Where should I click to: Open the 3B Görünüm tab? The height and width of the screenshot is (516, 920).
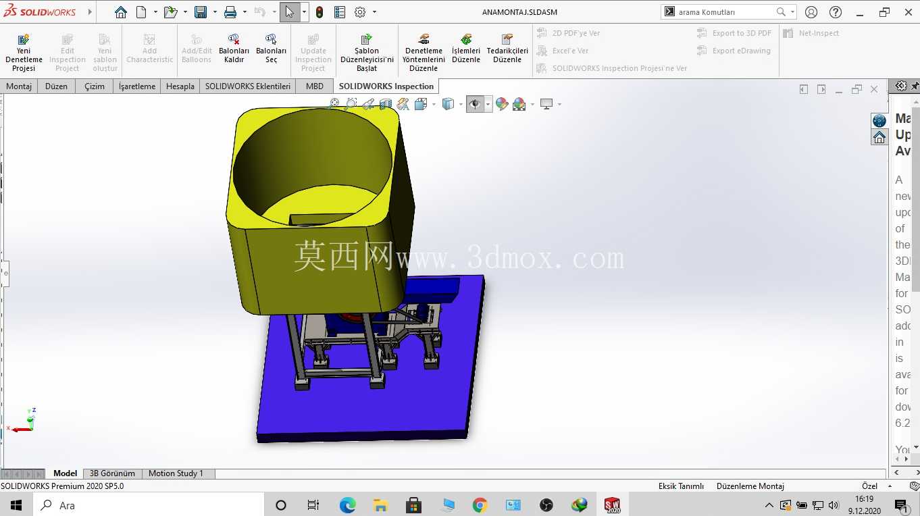pos(112,473)
